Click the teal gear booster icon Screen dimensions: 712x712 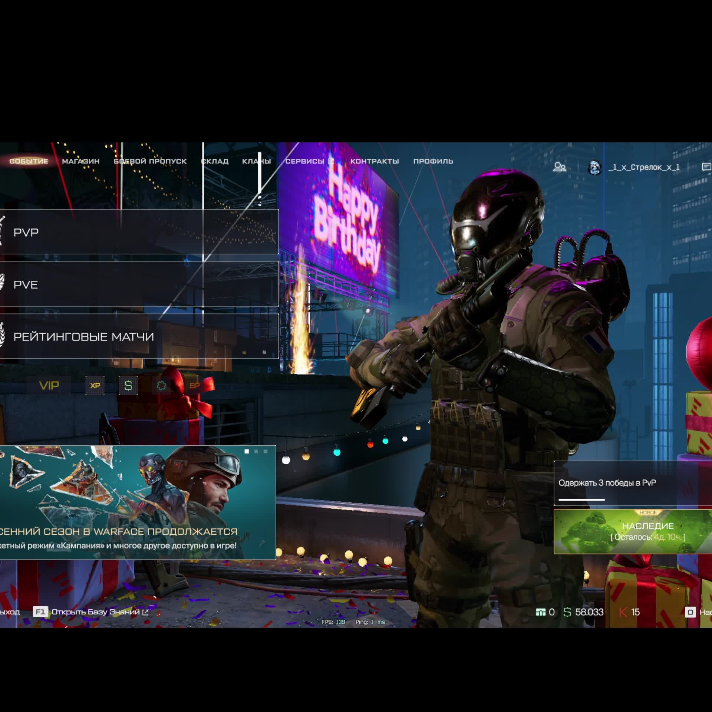point(161,386)
